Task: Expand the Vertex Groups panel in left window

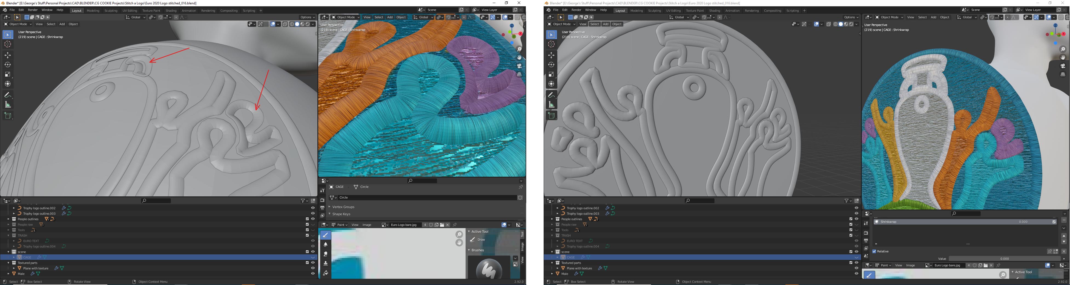Action: point(329,207)
